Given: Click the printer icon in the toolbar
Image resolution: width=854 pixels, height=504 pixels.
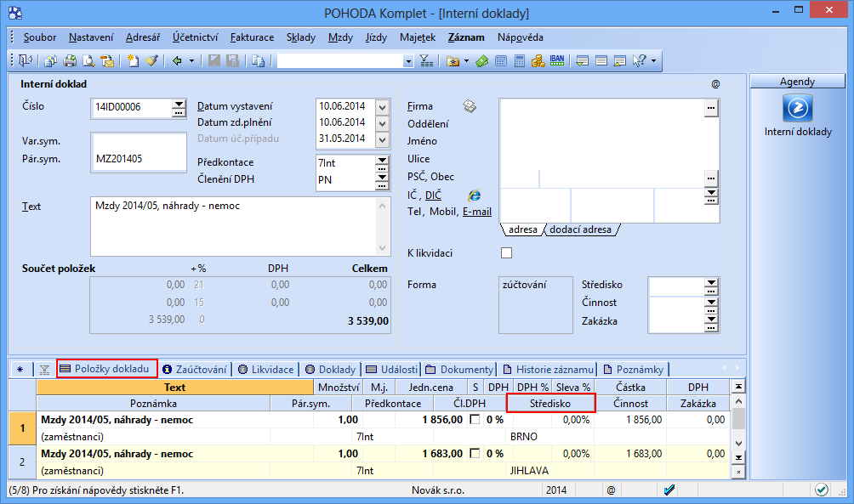Looking at the screenshot, I should [70, 61].
